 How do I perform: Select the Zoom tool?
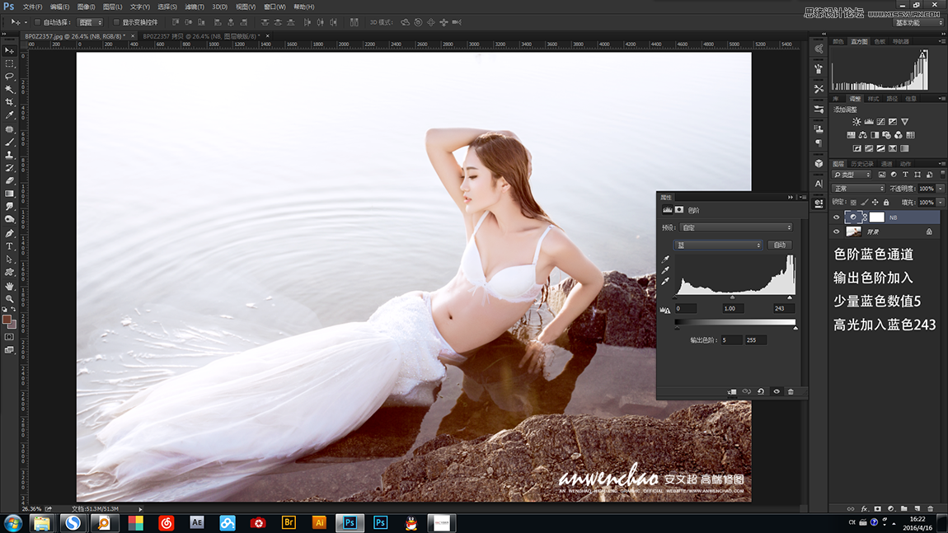[9, 298]
